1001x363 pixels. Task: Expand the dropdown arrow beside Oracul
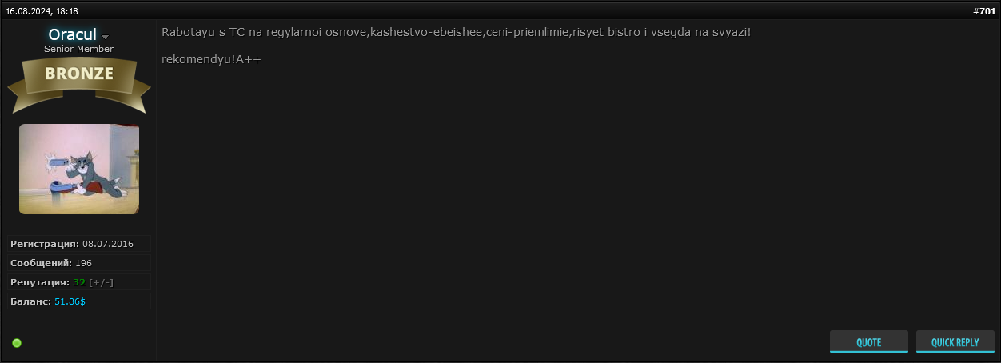pyautogui.click(x=105, y=37)
